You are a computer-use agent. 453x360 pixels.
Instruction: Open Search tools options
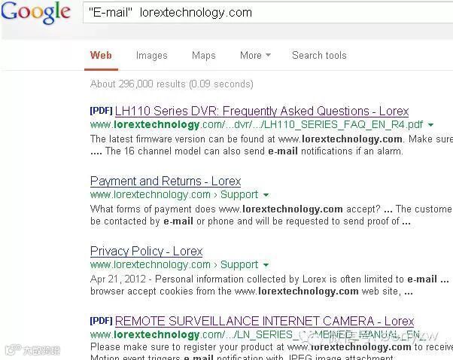319,55
